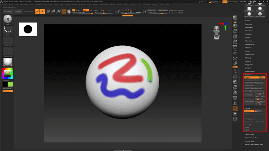The height and width of the screenshot is (151, 269).
Task: Toggle the brown Gizmo 3D button
Action: (x=64, y=12)
